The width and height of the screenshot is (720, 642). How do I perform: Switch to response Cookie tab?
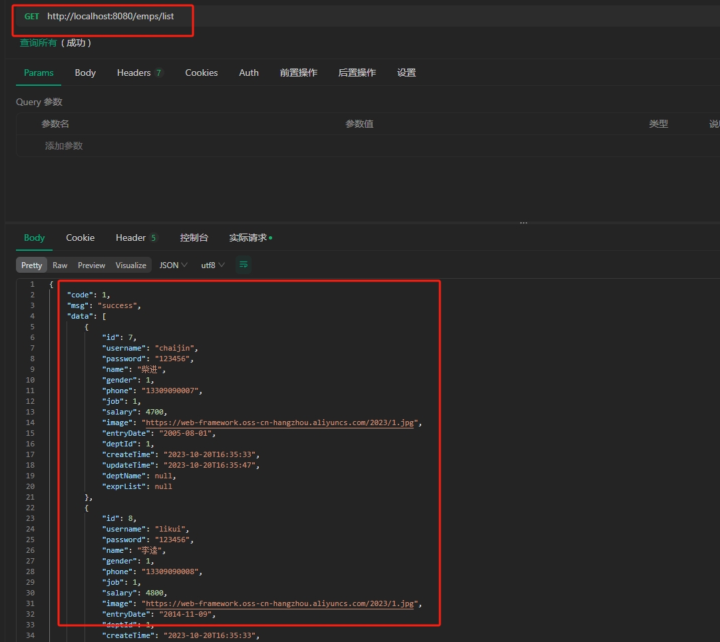pos(80,238)
